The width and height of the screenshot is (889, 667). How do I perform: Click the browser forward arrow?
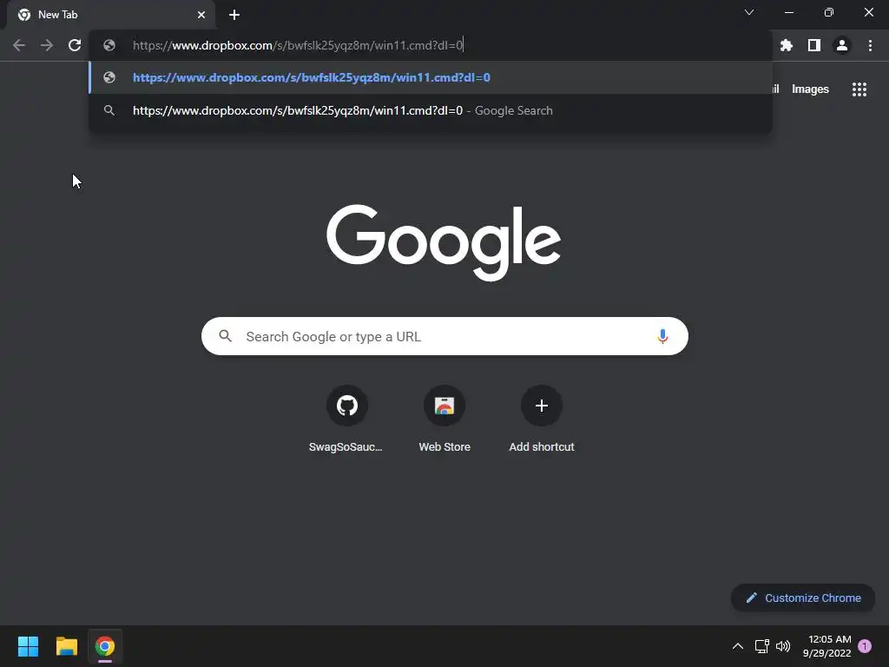pos(47,45)
